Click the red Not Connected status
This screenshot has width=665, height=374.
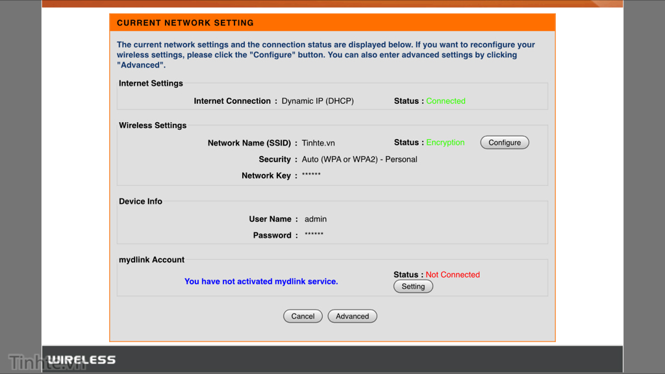(453, 275)
